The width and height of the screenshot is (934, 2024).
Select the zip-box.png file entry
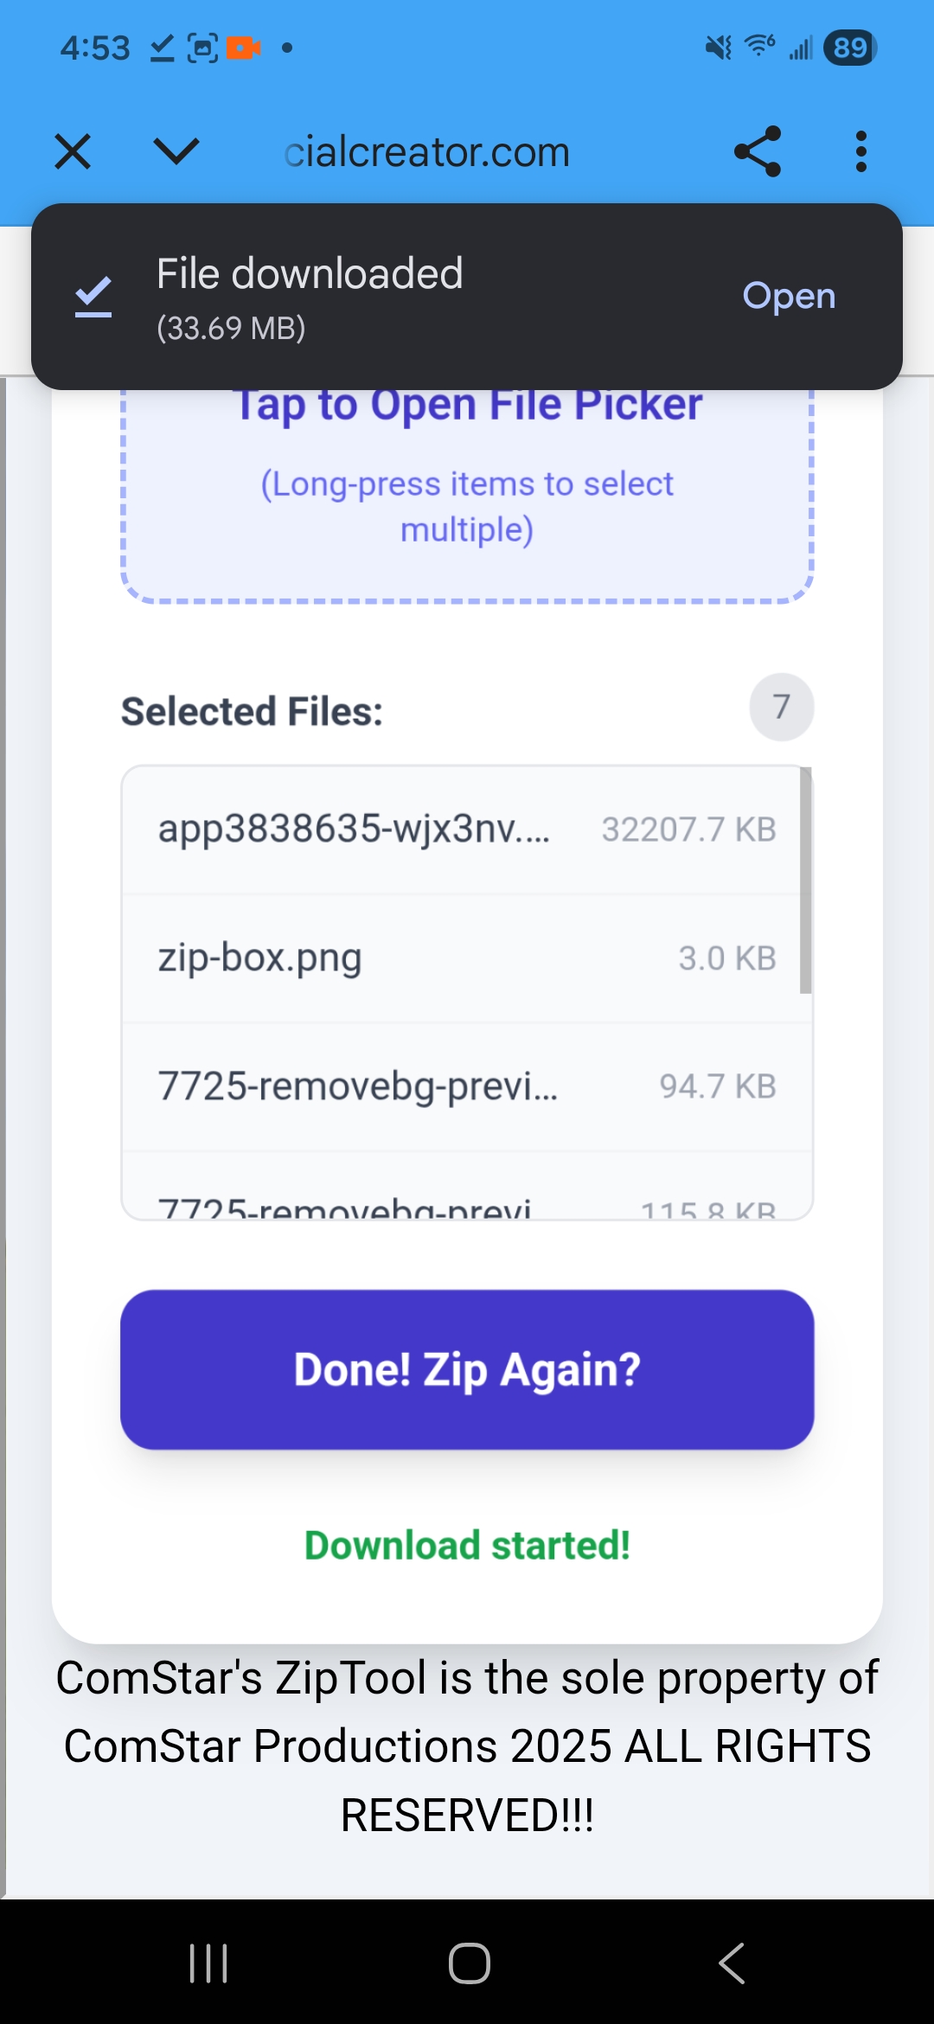467,957
